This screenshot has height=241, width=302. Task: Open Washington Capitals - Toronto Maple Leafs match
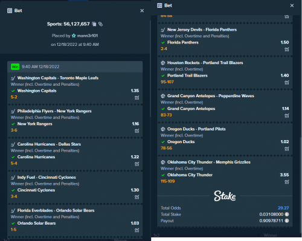click(58, 78)
